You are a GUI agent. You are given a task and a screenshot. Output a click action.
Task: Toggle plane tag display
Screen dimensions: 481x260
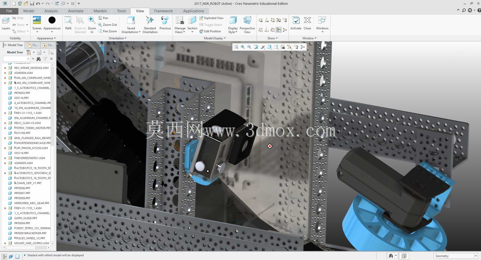261,30
